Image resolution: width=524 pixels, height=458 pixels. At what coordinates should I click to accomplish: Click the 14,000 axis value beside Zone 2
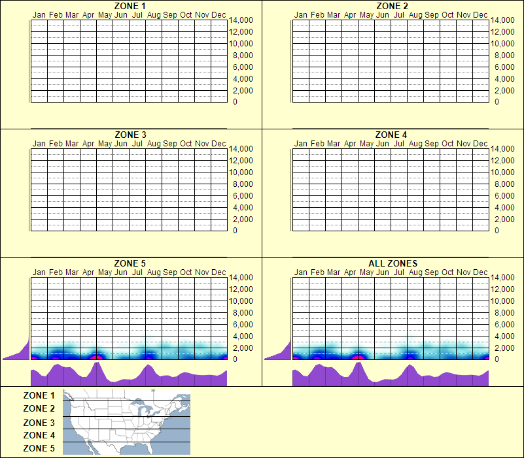[x=504, y=20]
